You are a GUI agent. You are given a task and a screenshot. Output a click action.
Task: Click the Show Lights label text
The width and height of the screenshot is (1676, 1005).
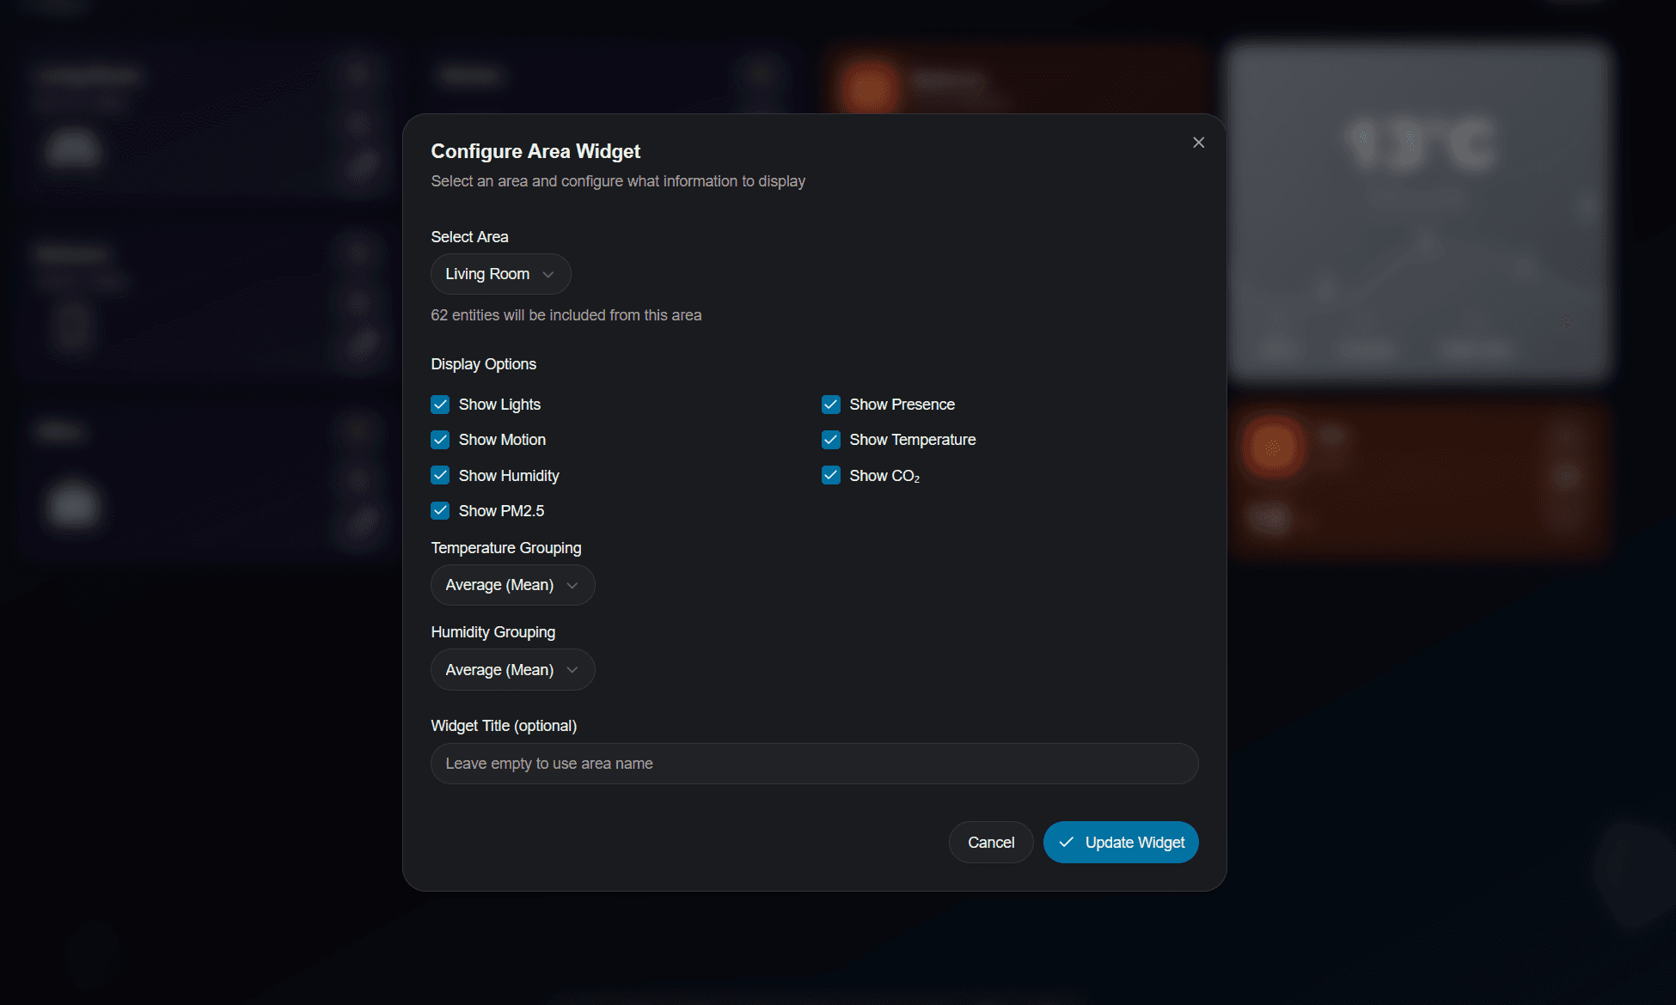(499, 405)
